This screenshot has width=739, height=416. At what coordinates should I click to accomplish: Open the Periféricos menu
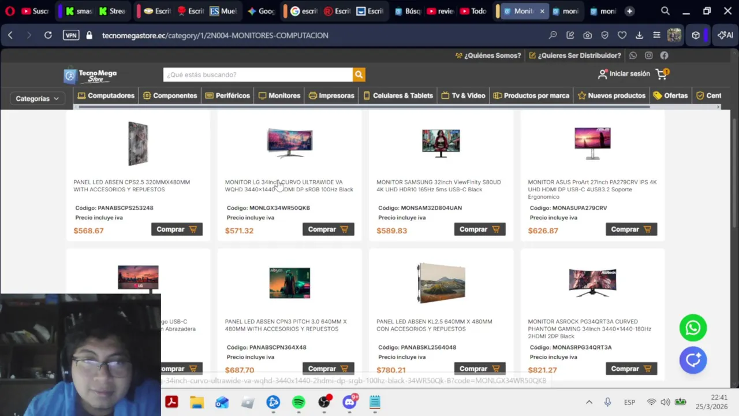click(227, 95)
